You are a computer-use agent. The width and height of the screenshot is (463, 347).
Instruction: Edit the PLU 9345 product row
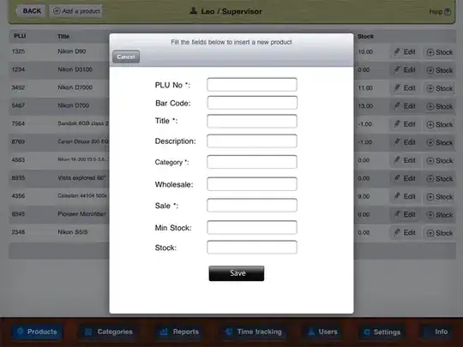tap(405, 214)
